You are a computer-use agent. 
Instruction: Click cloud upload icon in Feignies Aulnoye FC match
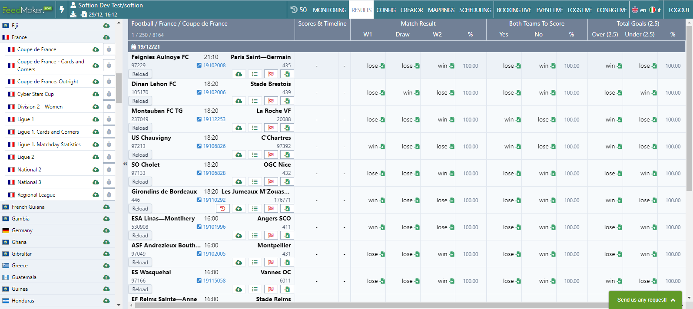pos(239,74)
